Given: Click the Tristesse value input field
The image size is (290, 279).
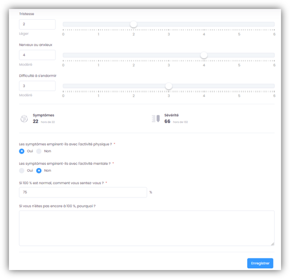Looking at the screenshot, I should pos(37,24).
